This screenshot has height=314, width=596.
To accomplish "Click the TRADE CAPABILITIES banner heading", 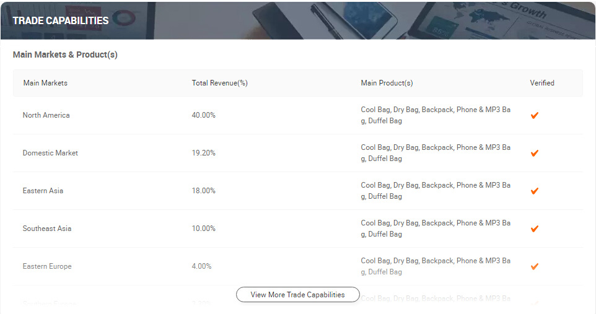I will tap(61, 20).
